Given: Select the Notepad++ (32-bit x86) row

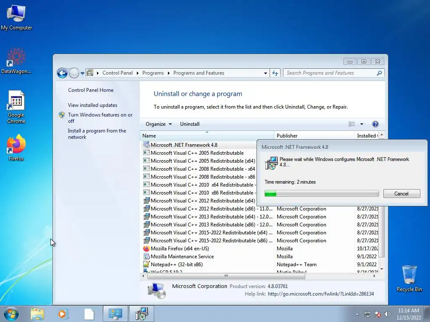Looking at the screenshot, I should tap(260, 265).
